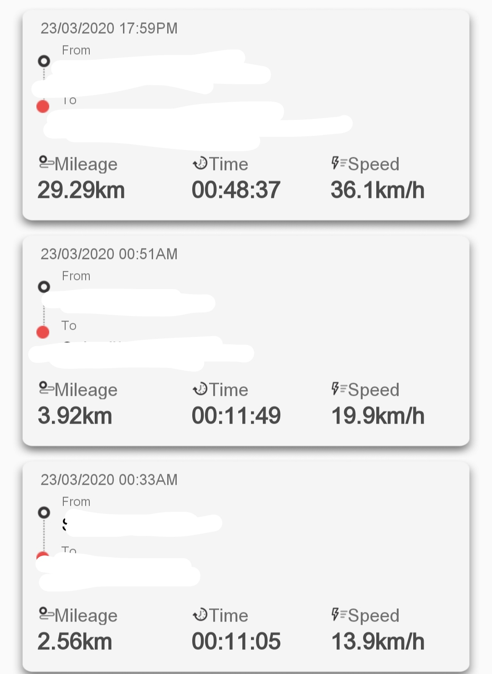Click the clock icon above 00:11:05
The height and width of the screenshot is (674, 492).
pyautogui.click(x=200, y=614)
